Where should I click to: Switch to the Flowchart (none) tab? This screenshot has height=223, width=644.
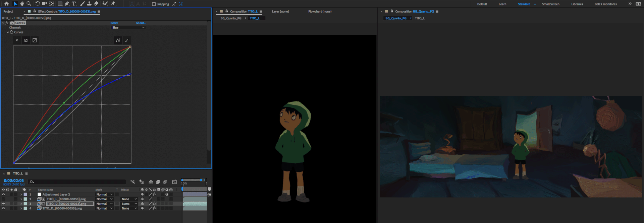320,11
